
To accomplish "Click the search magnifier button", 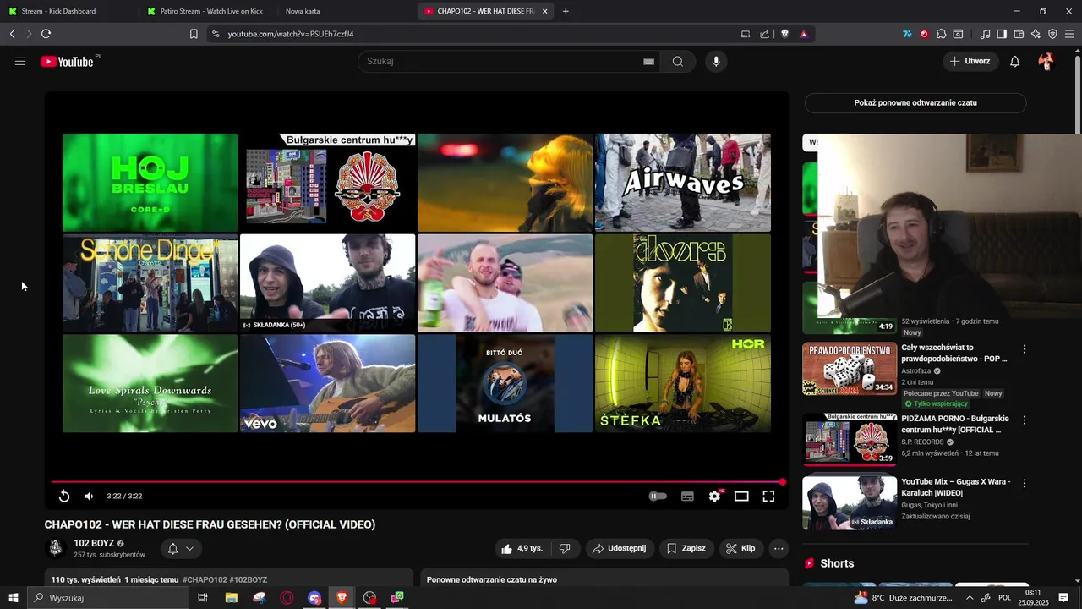I will coord(678,61).
